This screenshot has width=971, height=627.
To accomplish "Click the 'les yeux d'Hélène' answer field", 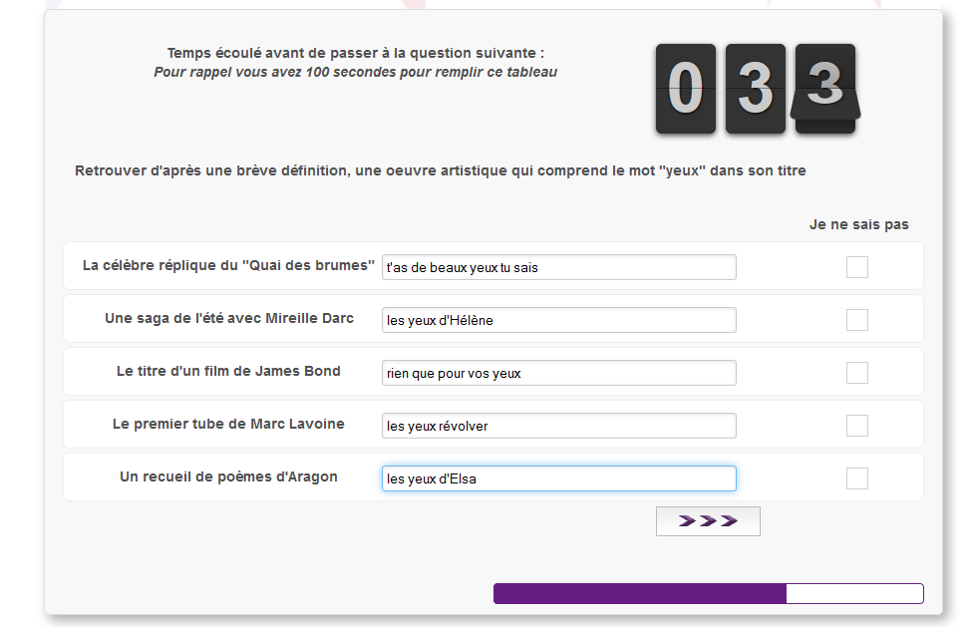I will (558, 320).
